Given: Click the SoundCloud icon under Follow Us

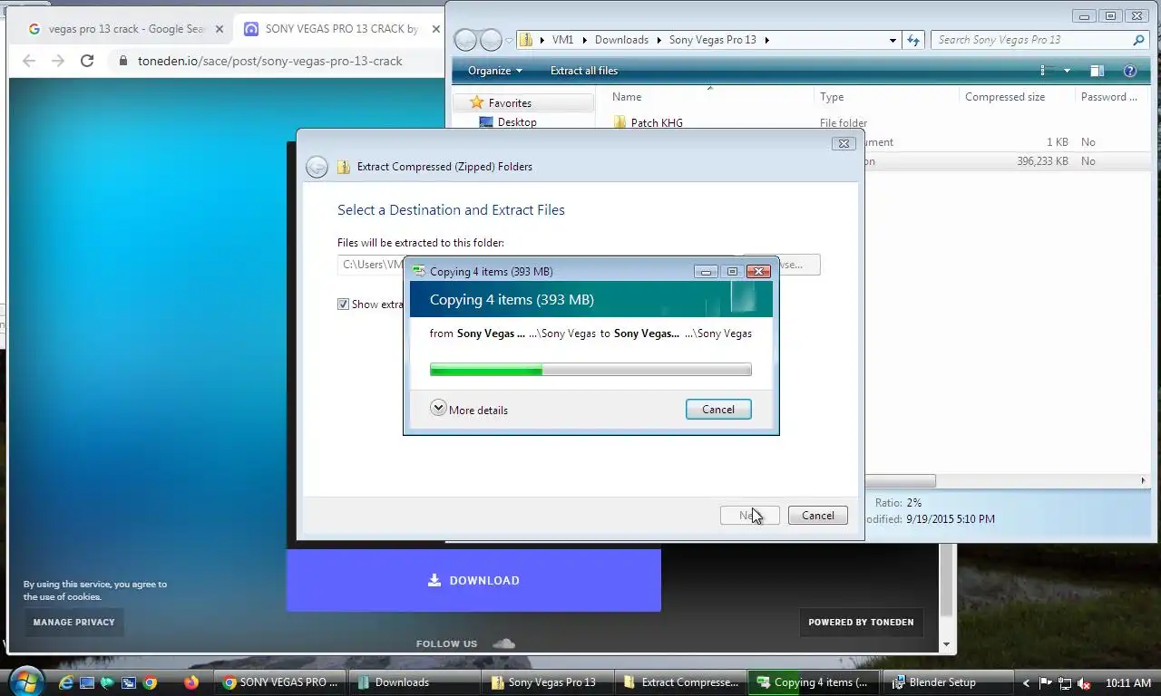Looking at the screenshot, I should pos(503,643).
